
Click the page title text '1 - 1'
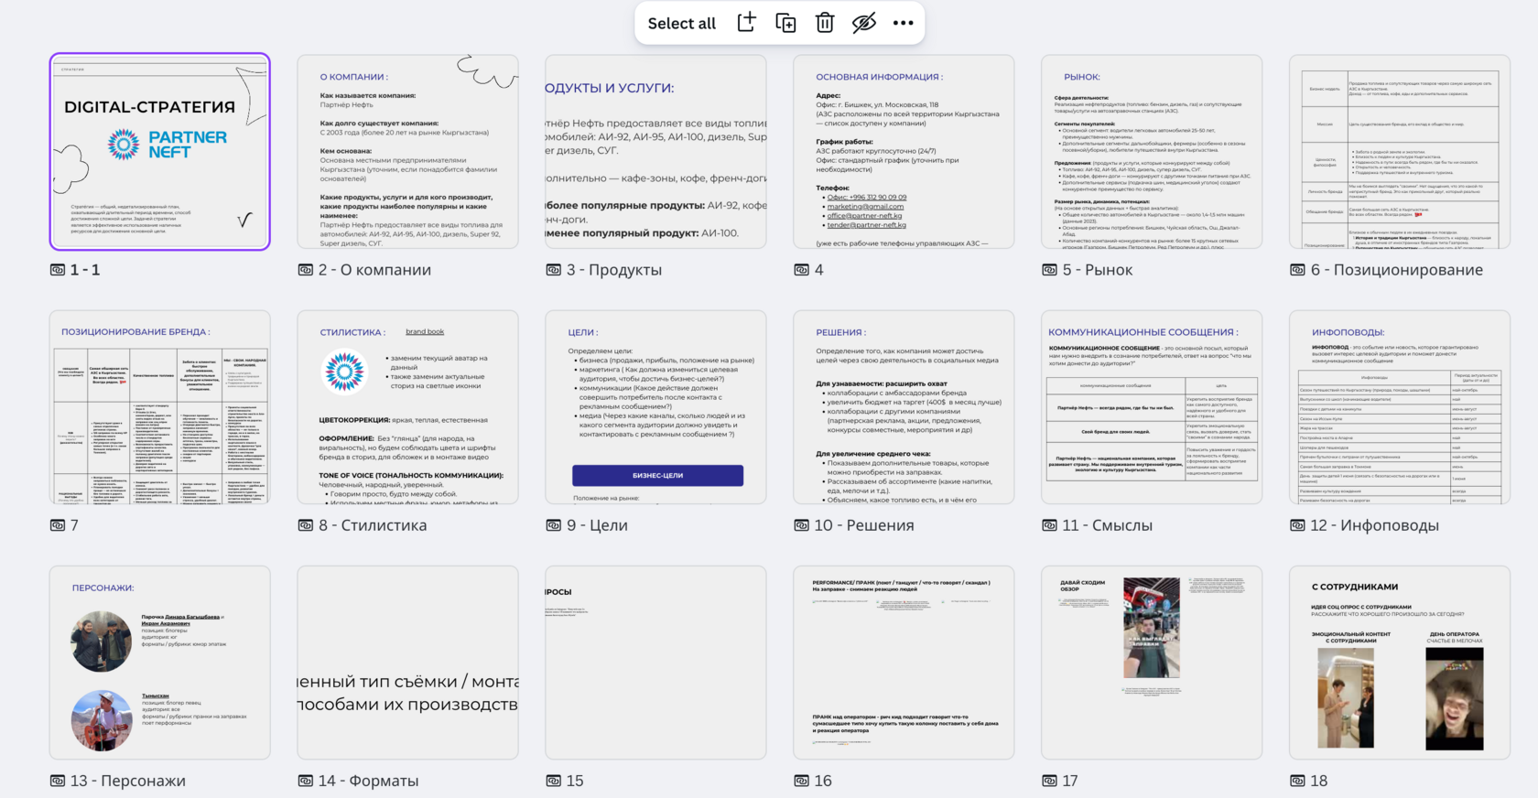click(85, 270)
